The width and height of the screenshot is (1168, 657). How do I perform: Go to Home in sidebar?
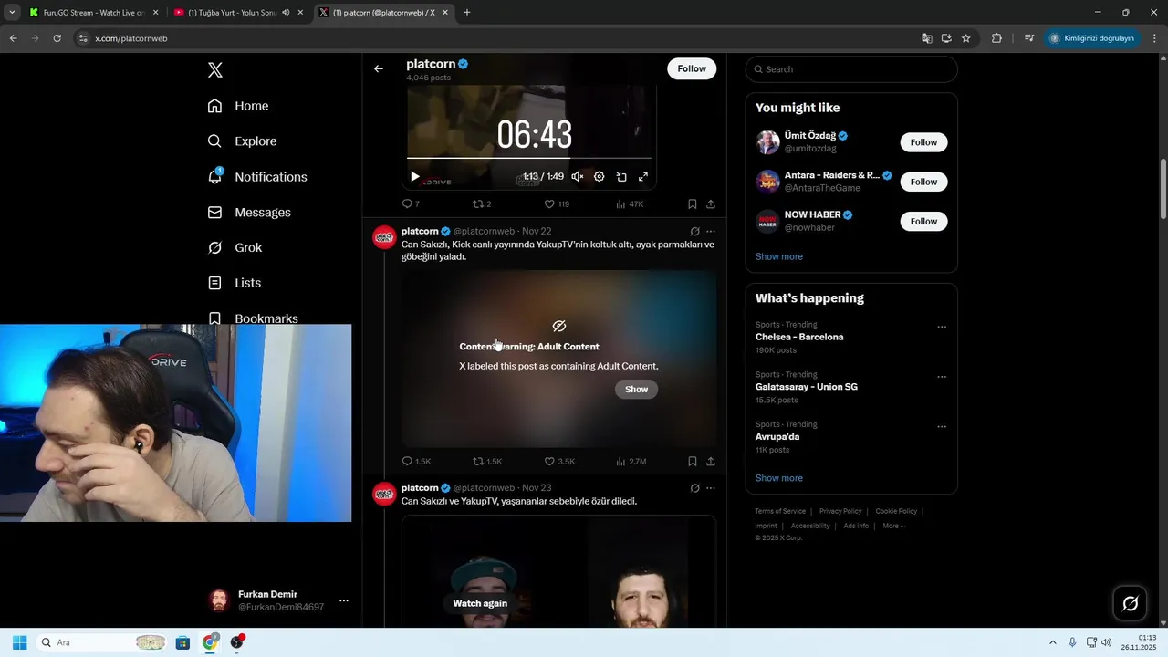[x=238, y=106]
